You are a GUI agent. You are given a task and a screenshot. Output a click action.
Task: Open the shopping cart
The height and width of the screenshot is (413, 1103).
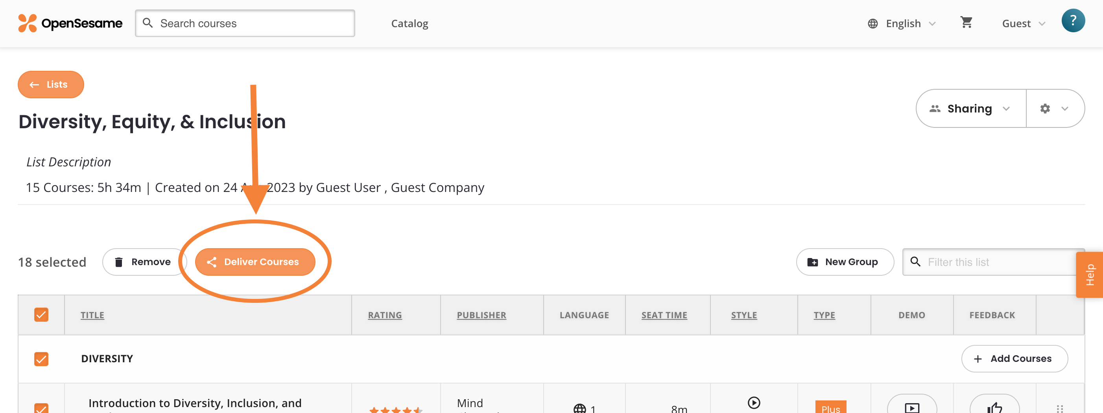[966, 22]
